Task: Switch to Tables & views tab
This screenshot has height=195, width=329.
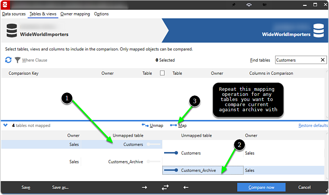Action: (x=43, y=14)
